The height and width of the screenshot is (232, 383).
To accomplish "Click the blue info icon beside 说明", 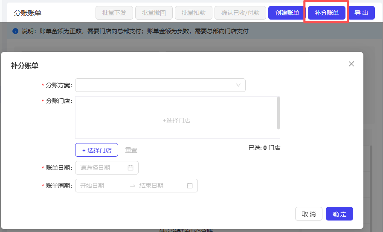I will tap(15, 31).
